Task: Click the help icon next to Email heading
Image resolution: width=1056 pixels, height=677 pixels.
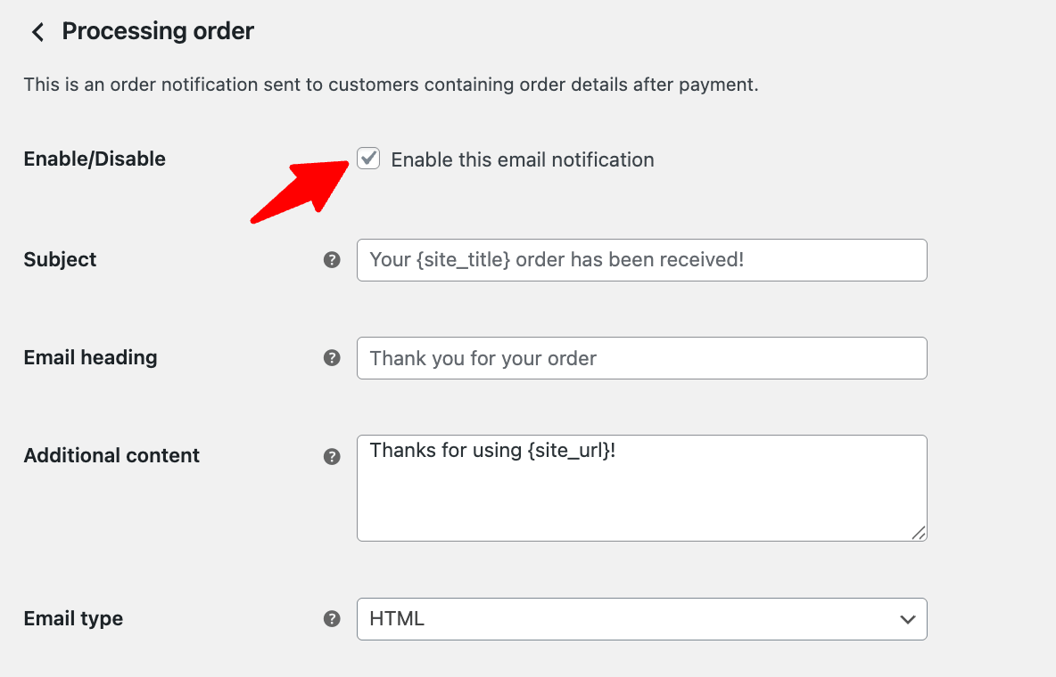Action: click(332, 358)
